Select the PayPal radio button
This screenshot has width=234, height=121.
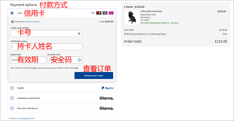pos(12,88)
